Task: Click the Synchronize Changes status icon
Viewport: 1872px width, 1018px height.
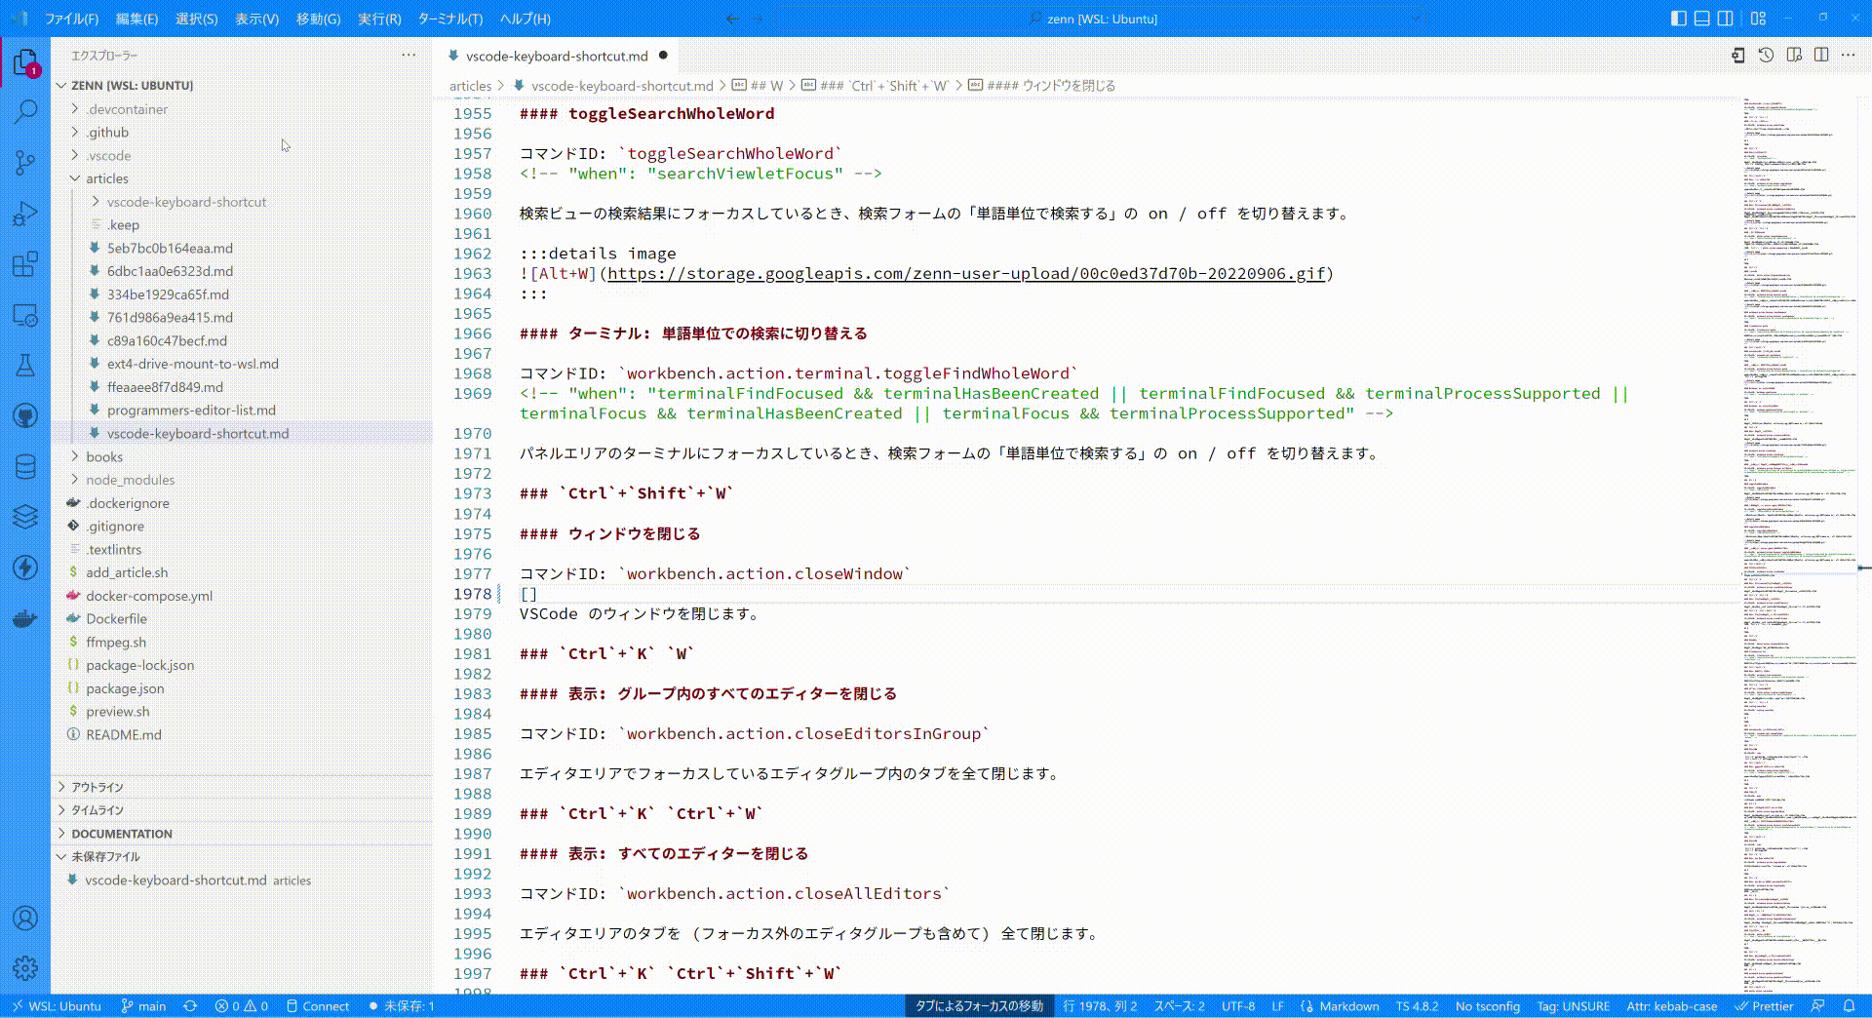Action: 190,1006
